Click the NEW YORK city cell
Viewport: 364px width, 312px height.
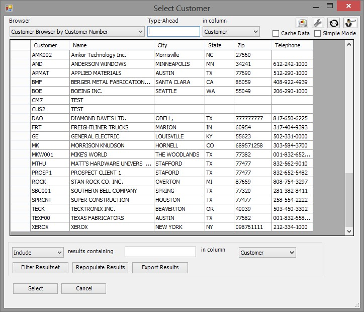(x=179, y=227)
